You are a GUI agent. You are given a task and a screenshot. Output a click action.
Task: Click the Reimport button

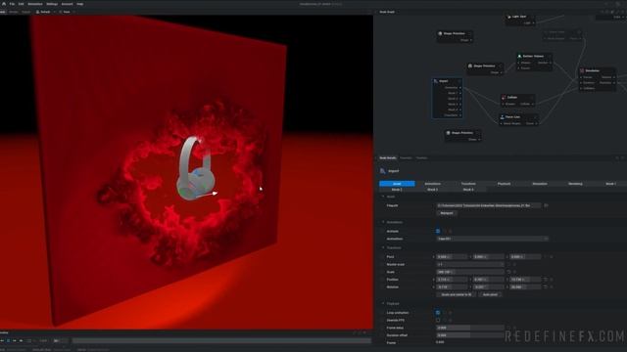pyautogui.click(x=447, y=213)
